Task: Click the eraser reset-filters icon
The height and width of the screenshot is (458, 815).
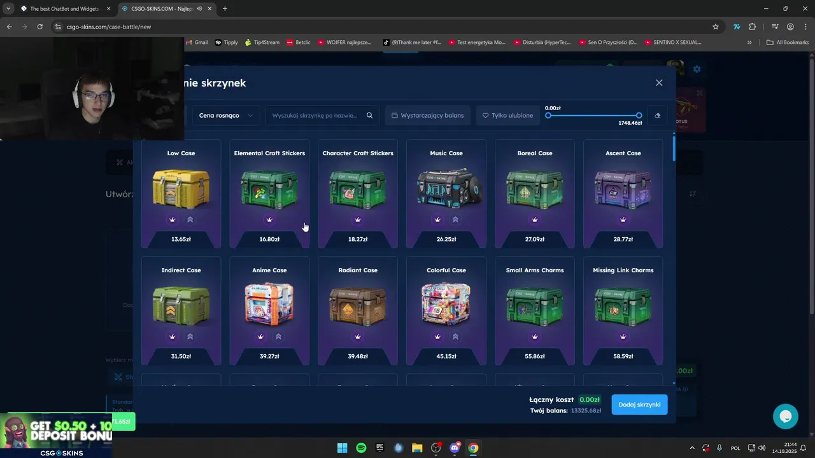Action: tap(658, 115)
